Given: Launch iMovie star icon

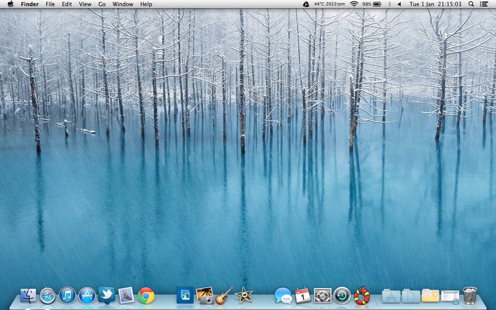Looking at the screenshot, I should 244,296.
